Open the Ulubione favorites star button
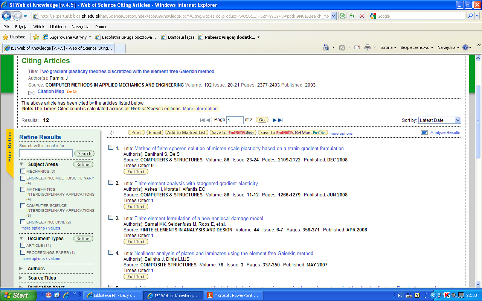 coord(14,37)
